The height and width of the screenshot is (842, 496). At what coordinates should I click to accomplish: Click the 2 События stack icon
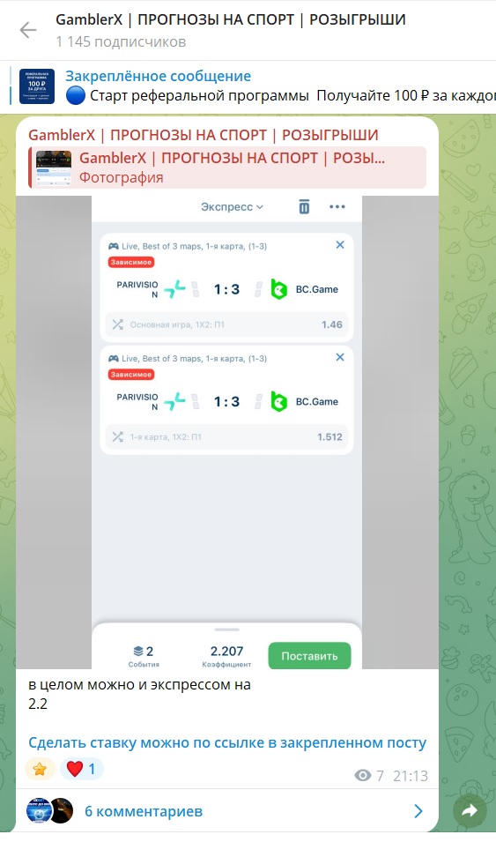pyautogui.click(x=138, y=652)
